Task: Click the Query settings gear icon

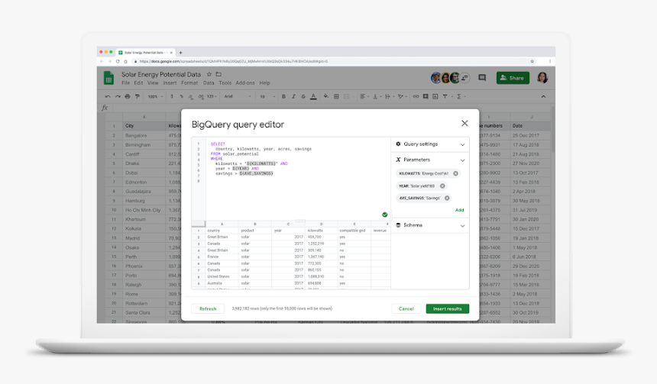Action: [398, 144]
